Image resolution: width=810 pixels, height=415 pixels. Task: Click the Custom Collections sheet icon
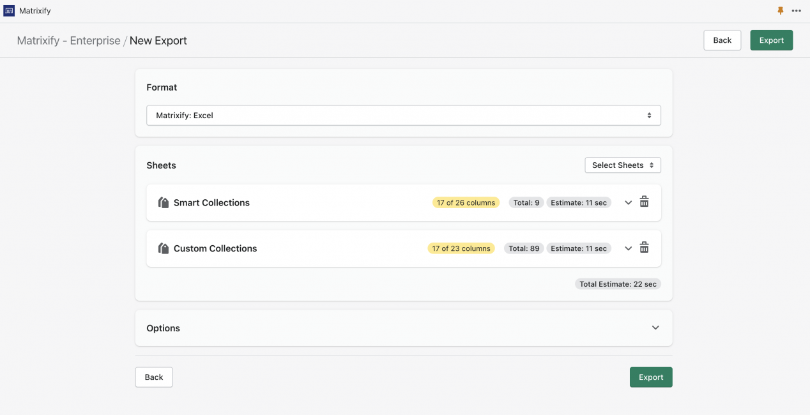163,248
